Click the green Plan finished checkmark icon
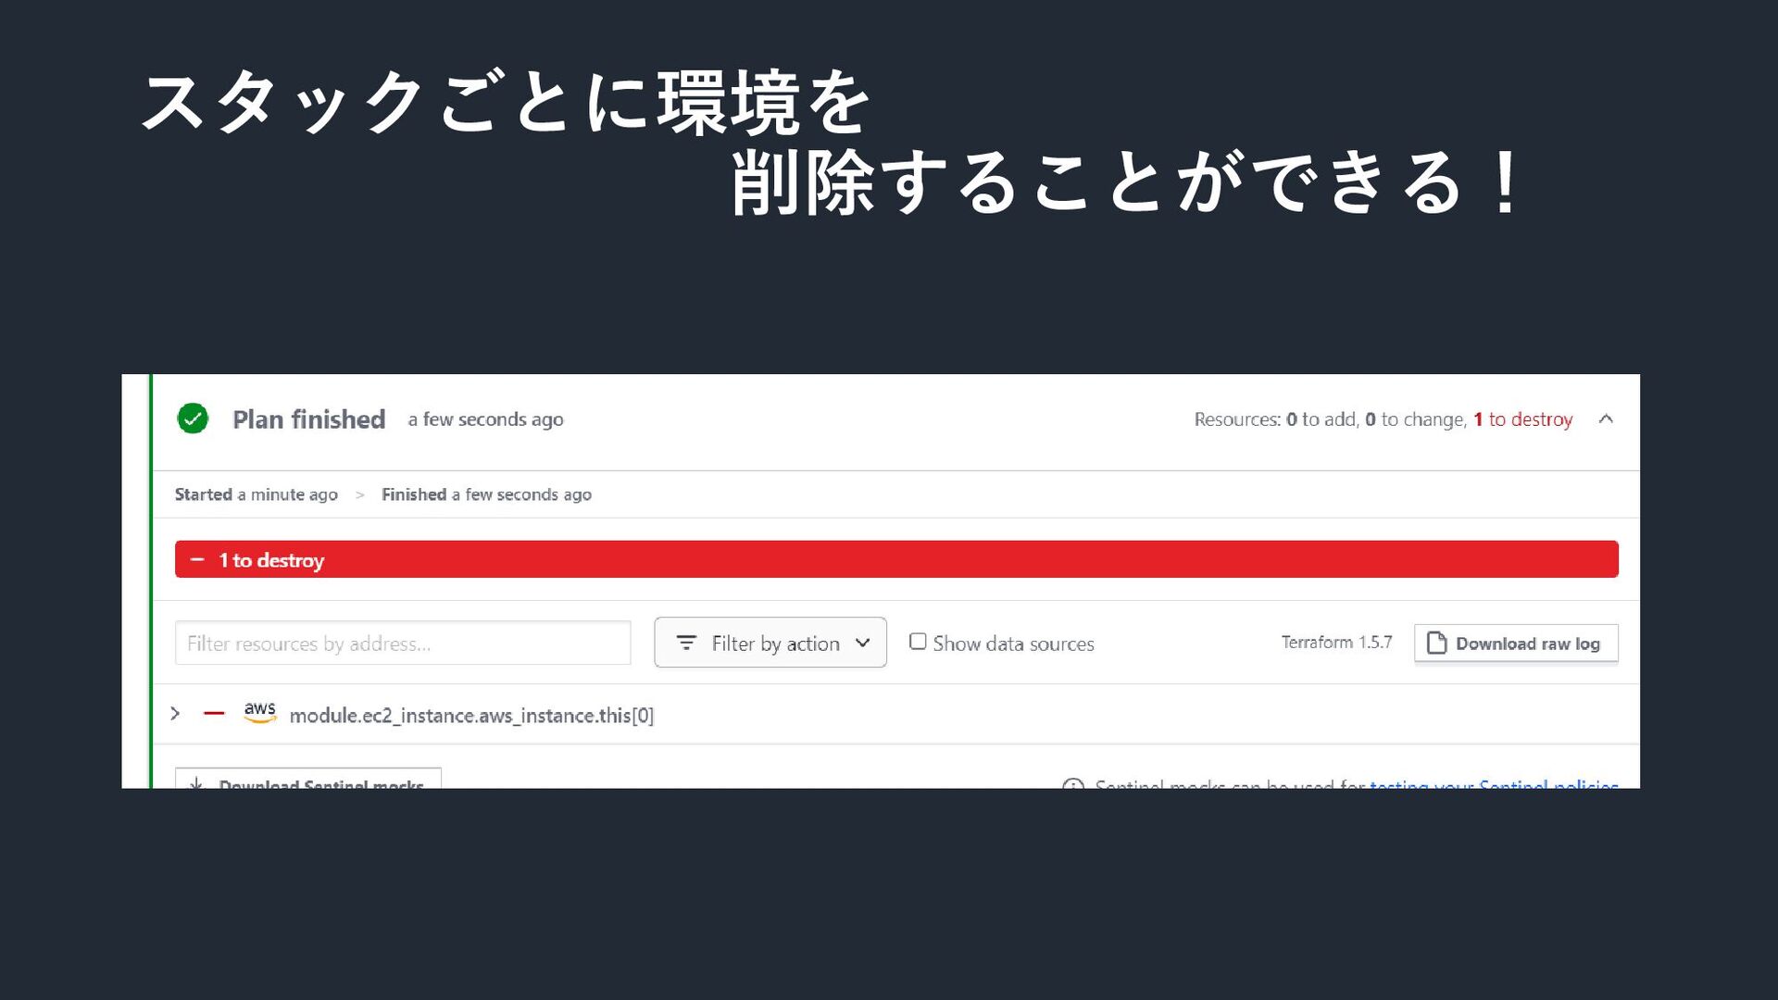Image resolution: width=1778 pixels, height=1000 pixels. (x=193, y=419)
